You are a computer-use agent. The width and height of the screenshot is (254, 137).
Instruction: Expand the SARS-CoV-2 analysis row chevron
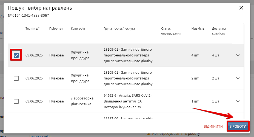pyautogui.click(x=238, y=101)
